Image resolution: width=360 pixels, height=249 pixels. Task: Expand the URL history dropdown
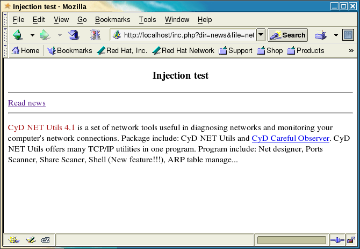(x=261, y=35)
